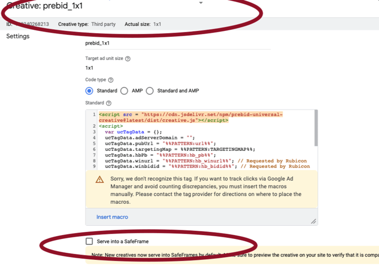Open the Target ad unit size help icon
This screenshot has height=266, width=379.
point(128,58)
